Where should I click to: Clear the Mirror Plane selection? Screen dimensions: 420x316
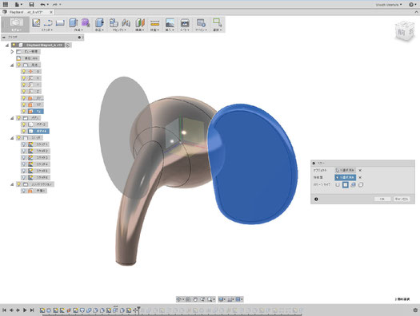click(360, 177)
